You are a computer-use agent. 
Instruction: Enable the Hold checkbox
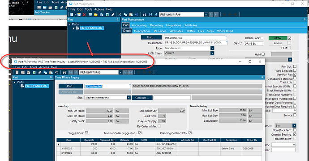click(263, 54)
